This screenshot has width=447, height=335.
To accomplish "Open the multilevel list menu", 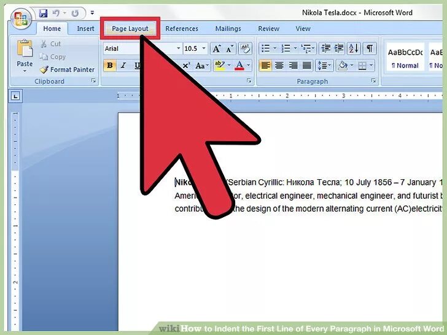I will coord(307,48).
